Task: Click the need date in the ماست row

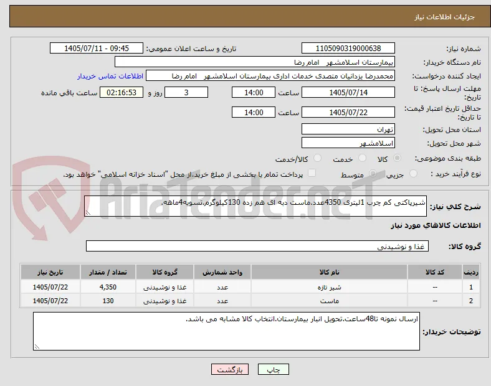Action: coord(50,301)
